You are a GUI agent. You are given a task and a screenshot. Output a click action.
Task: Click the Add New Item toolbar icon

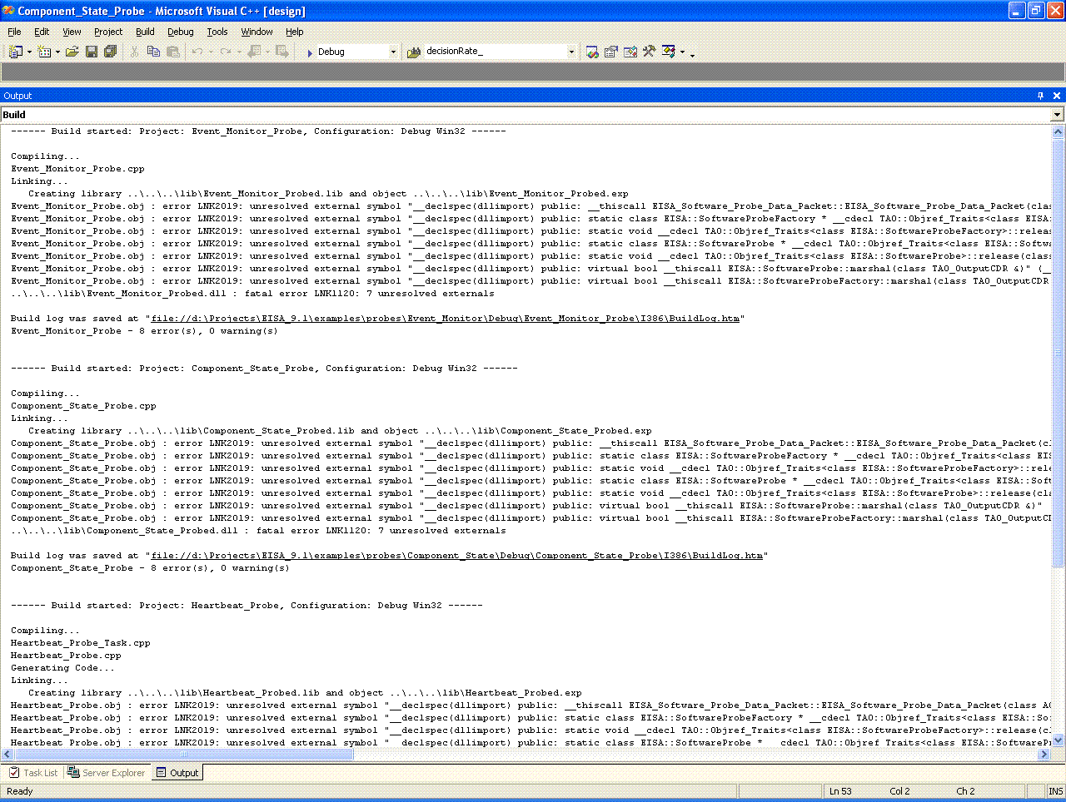(x=44, y=52)
